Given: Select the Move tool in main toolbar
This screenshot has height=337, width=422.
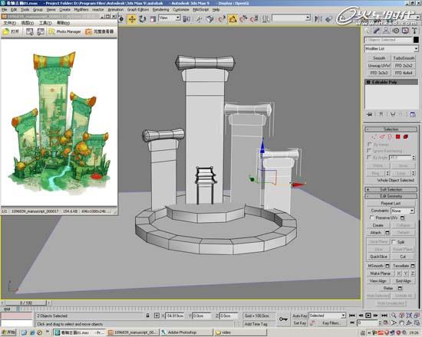Looking at the screenshot, I should [x=132, y=19].
